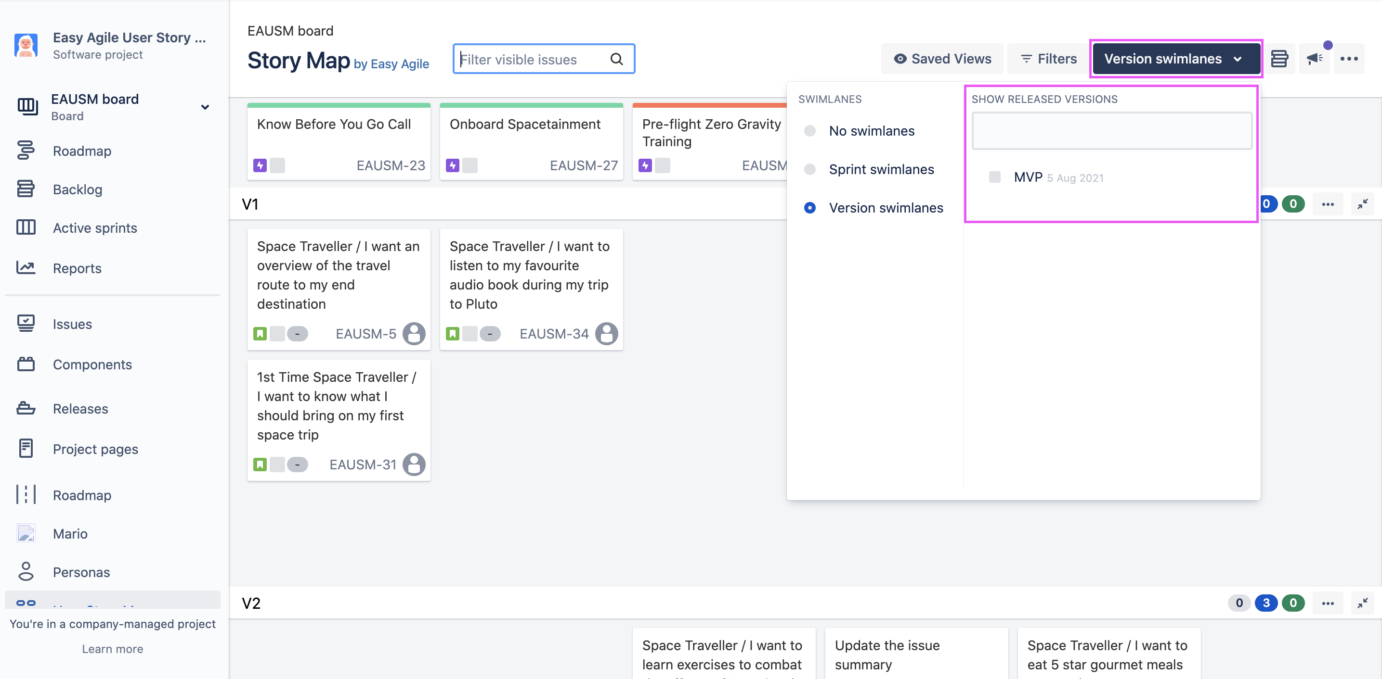
Task: Check the MVP released version checkbox
Action: pyautogui.click(x=994, y=177)
